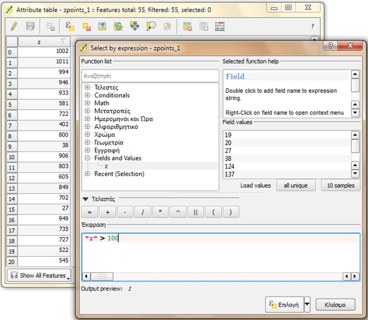Collapse the Fields and Values group

click(87, 158)
